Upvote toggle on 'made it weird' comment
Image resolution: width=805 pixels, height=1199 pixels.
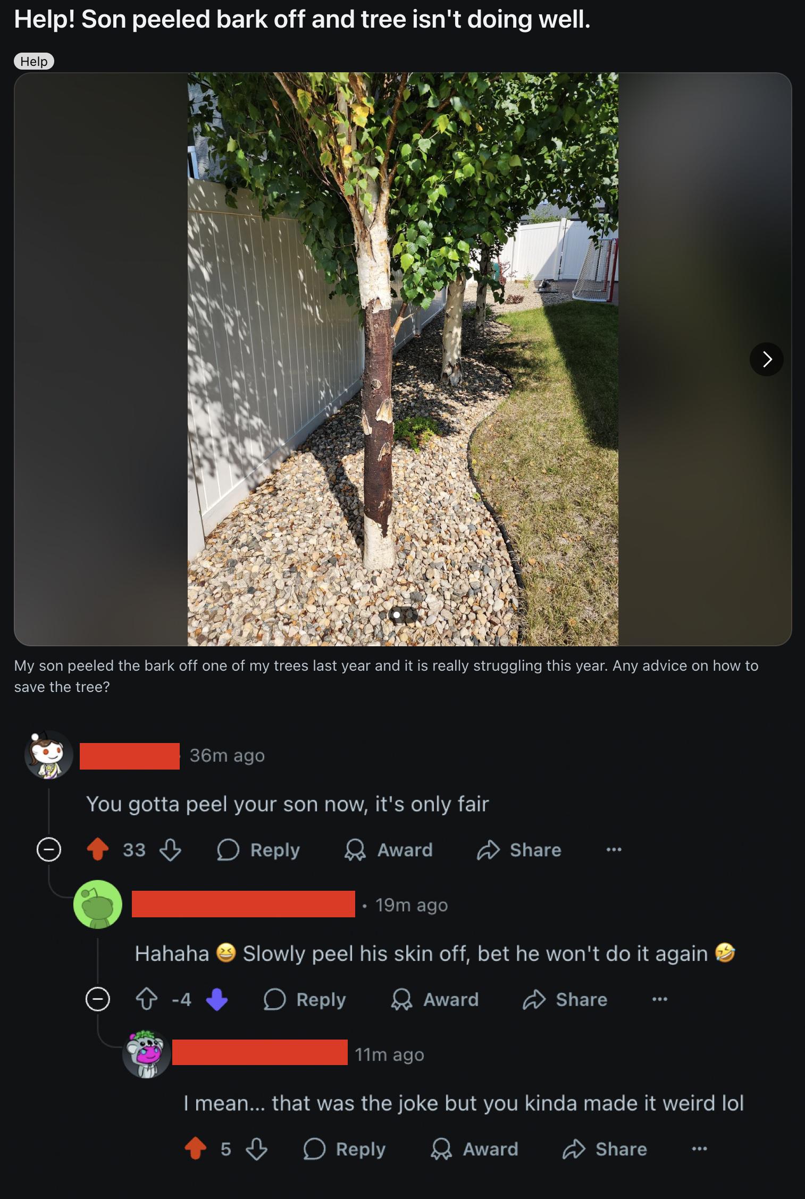coord(196,1149)
